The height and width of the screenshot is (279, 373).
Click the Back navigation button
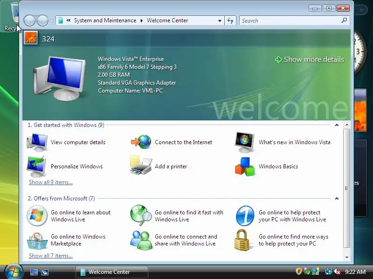click(x=29, y=20)
